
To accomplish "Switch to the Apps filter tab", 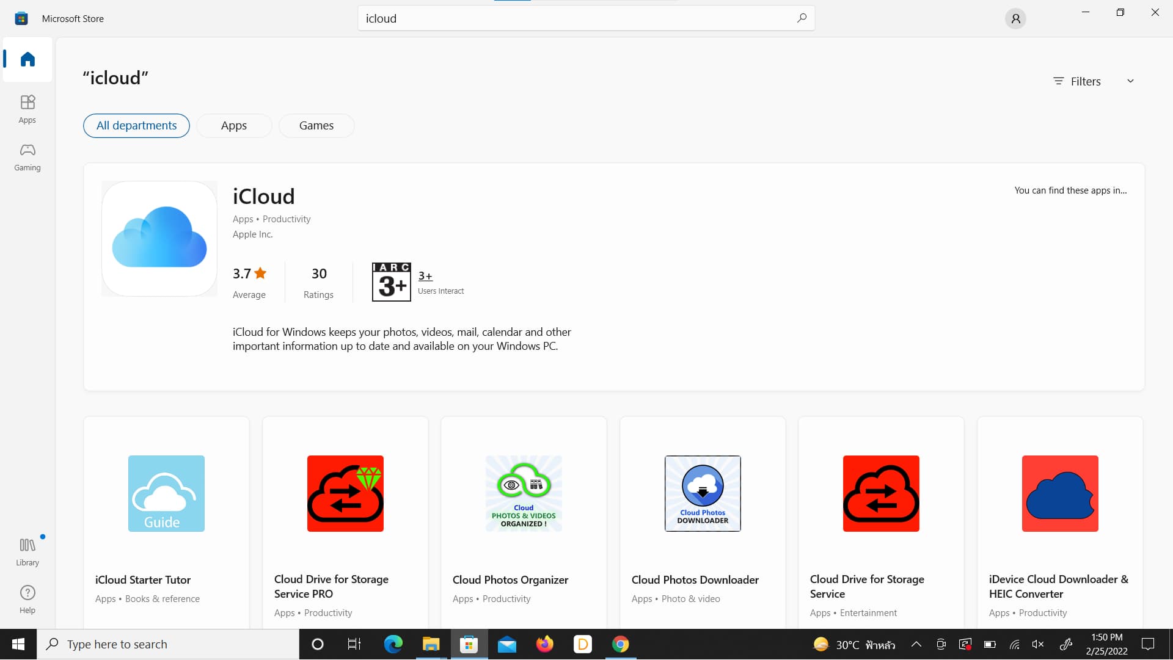I will coord(234,126).
